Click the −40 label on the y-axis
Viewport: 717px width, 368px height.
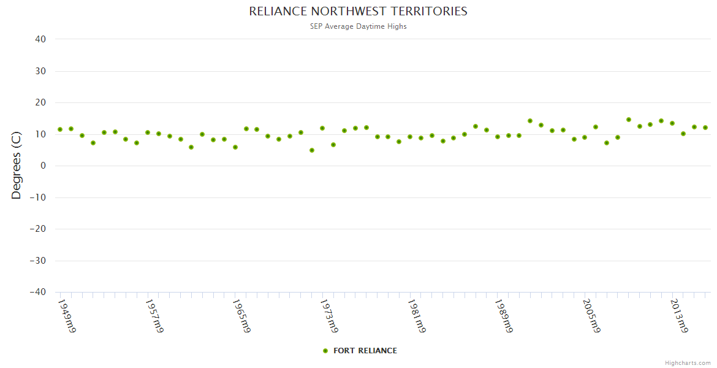click(x=37, y=292)
